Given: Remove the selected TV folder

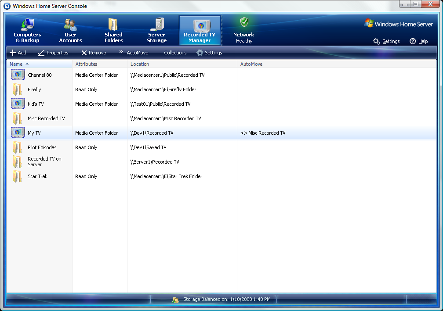Looking at the screenshot, I should tap(94, 53).
